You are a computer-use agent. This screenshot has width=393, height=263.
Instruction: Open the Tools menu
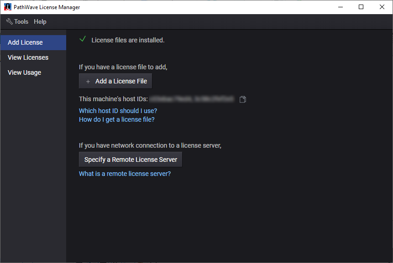(17, 22)
